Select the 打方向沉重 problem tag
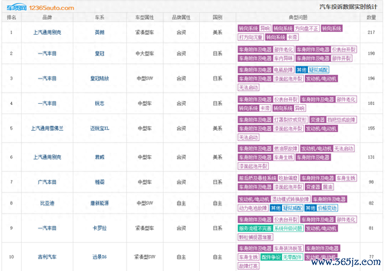 251,37
